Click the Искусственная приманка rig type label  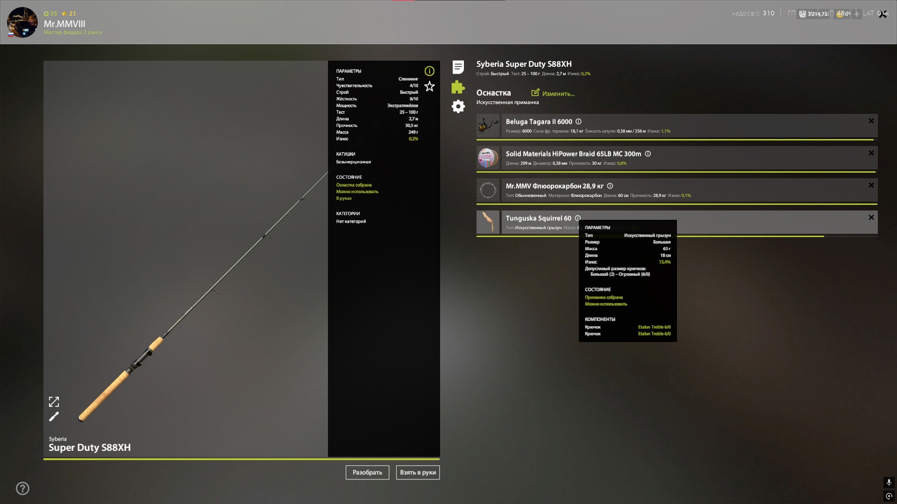pos(507,103)
